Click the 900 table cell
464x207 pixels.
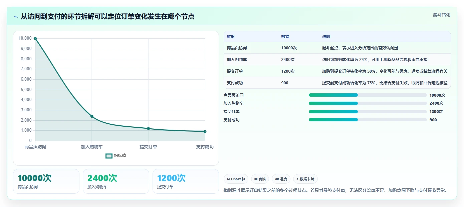[285, 83]
